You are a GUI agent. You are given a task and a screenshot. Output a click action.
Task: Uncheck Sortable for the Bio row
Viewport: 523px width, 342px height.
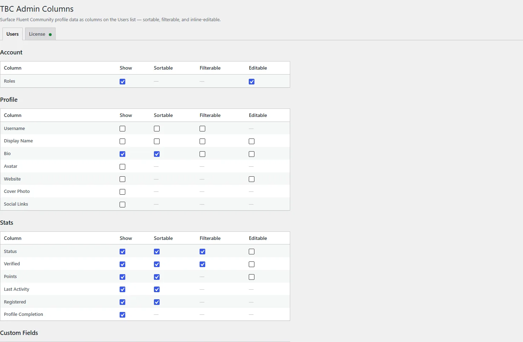tap(157, 154)
